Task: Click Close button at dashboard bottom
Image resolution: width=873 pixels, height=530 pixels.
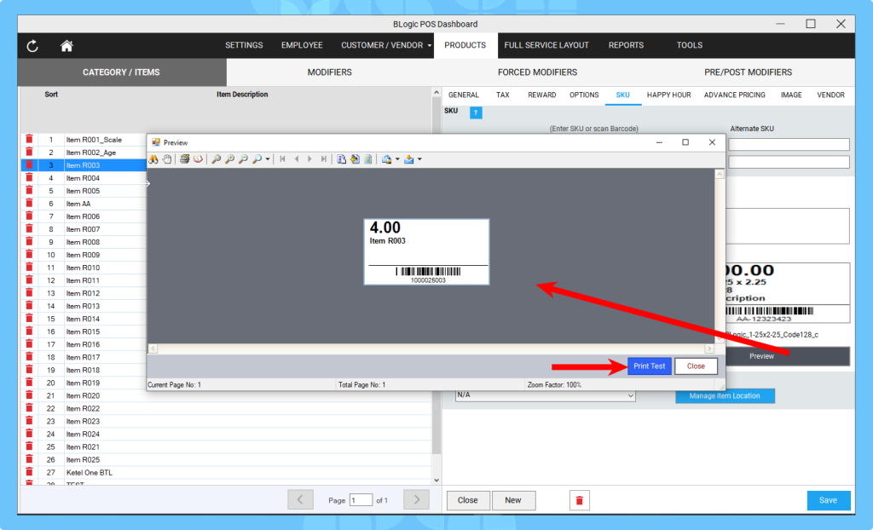Action: 468,500
